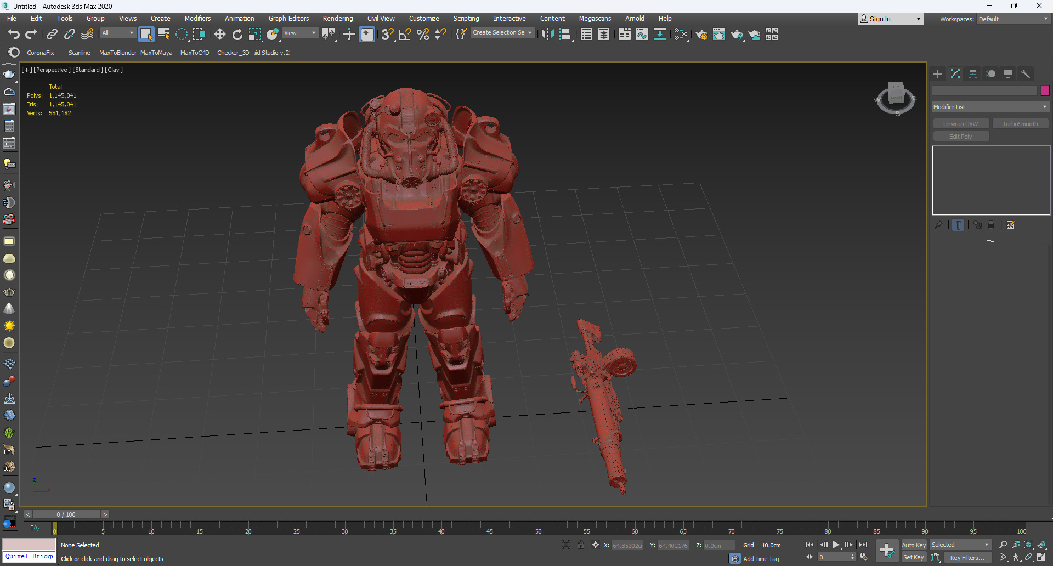Select the Scale tool
Image resolution: width=1053 pixels, height=566 pixels.
255,35
